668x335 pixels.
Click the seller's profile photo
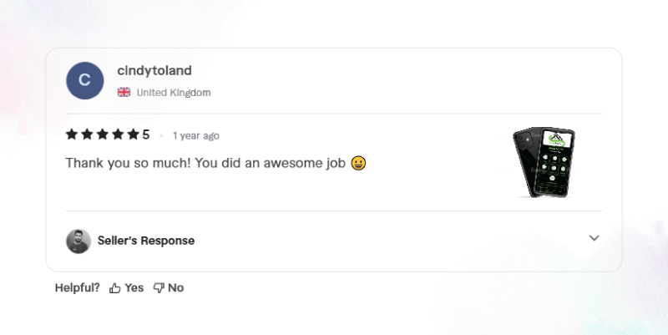[78, 241]
